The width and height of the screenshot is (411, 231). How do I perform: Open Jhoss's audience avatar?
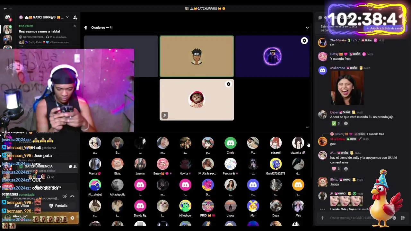point(230,206)
